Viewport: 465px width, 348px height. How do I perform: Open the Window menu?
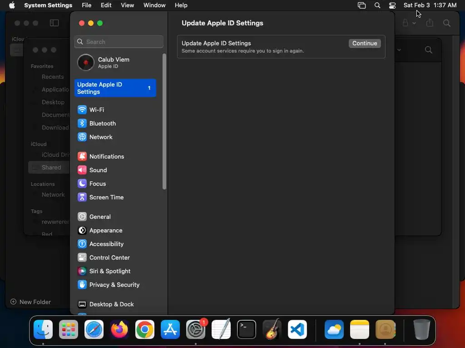(154, 5)
